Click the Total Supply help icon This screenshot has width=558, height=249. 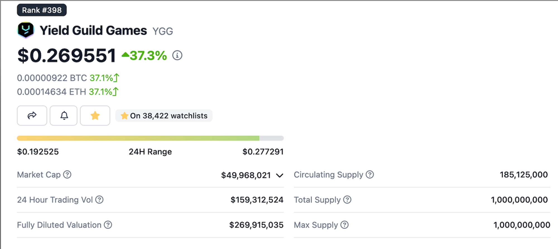coord(347,200)
